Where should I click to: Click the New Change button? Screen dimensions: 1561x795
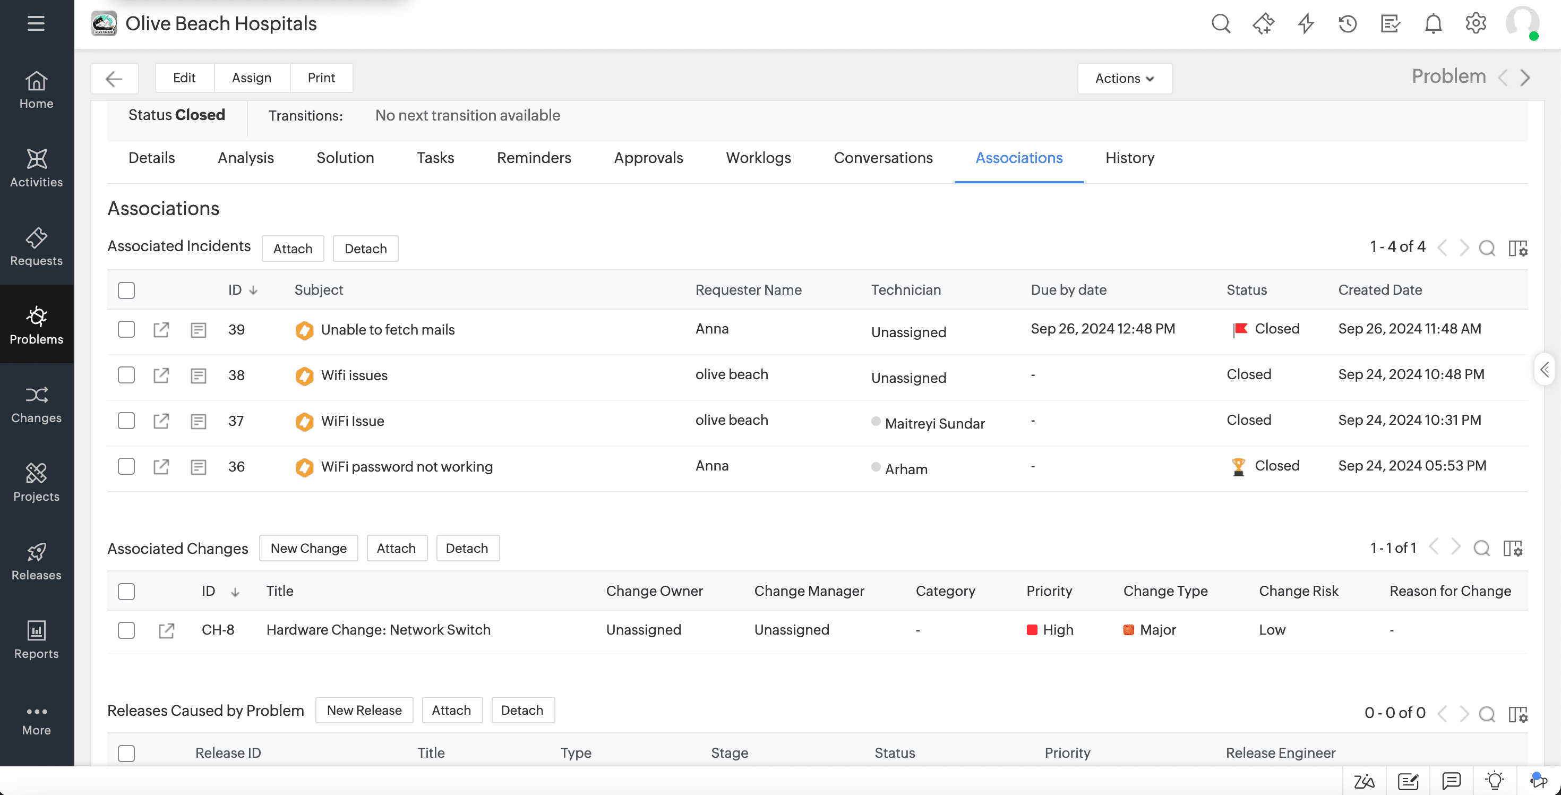pyautogui.click(x=308, y=548)
